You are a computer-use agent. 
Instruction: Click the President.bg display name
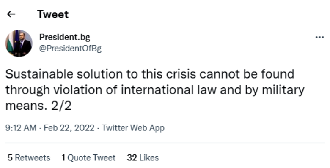65,38
